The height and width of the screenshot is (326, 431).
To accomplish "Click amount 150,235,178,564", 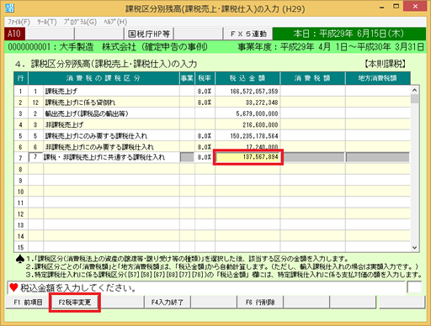I will tap(253, 136).
